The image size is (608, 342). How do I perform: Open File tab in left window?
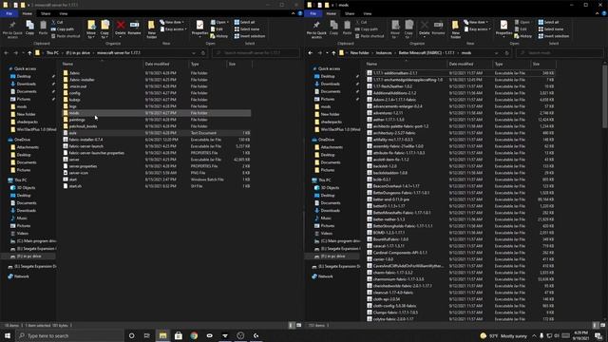[9, 13]
